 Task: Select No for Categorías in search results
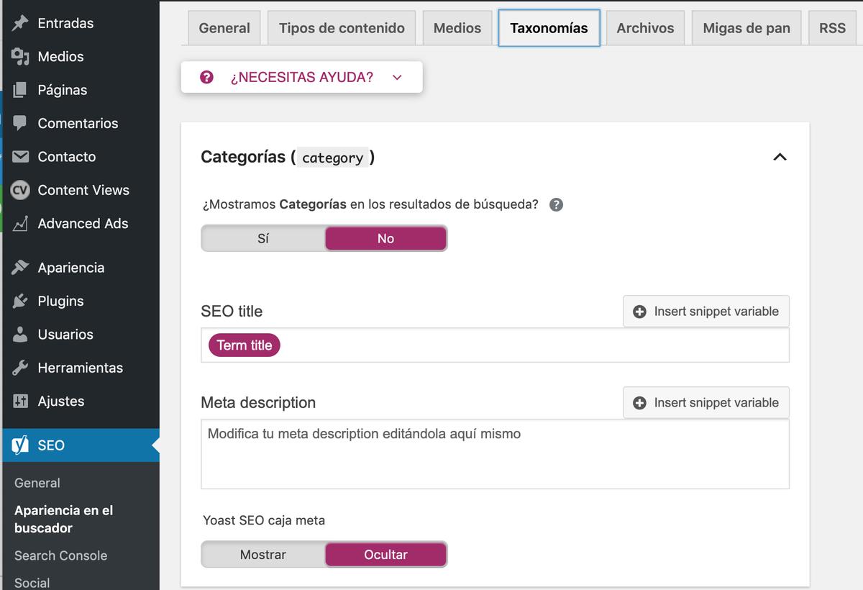pos(385,238)
